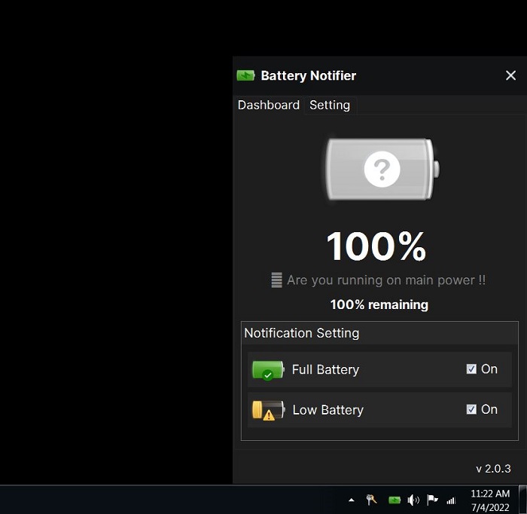Open the network signal tray icon
Viewport: 527px width, 514px height.
tap(451, 501)
